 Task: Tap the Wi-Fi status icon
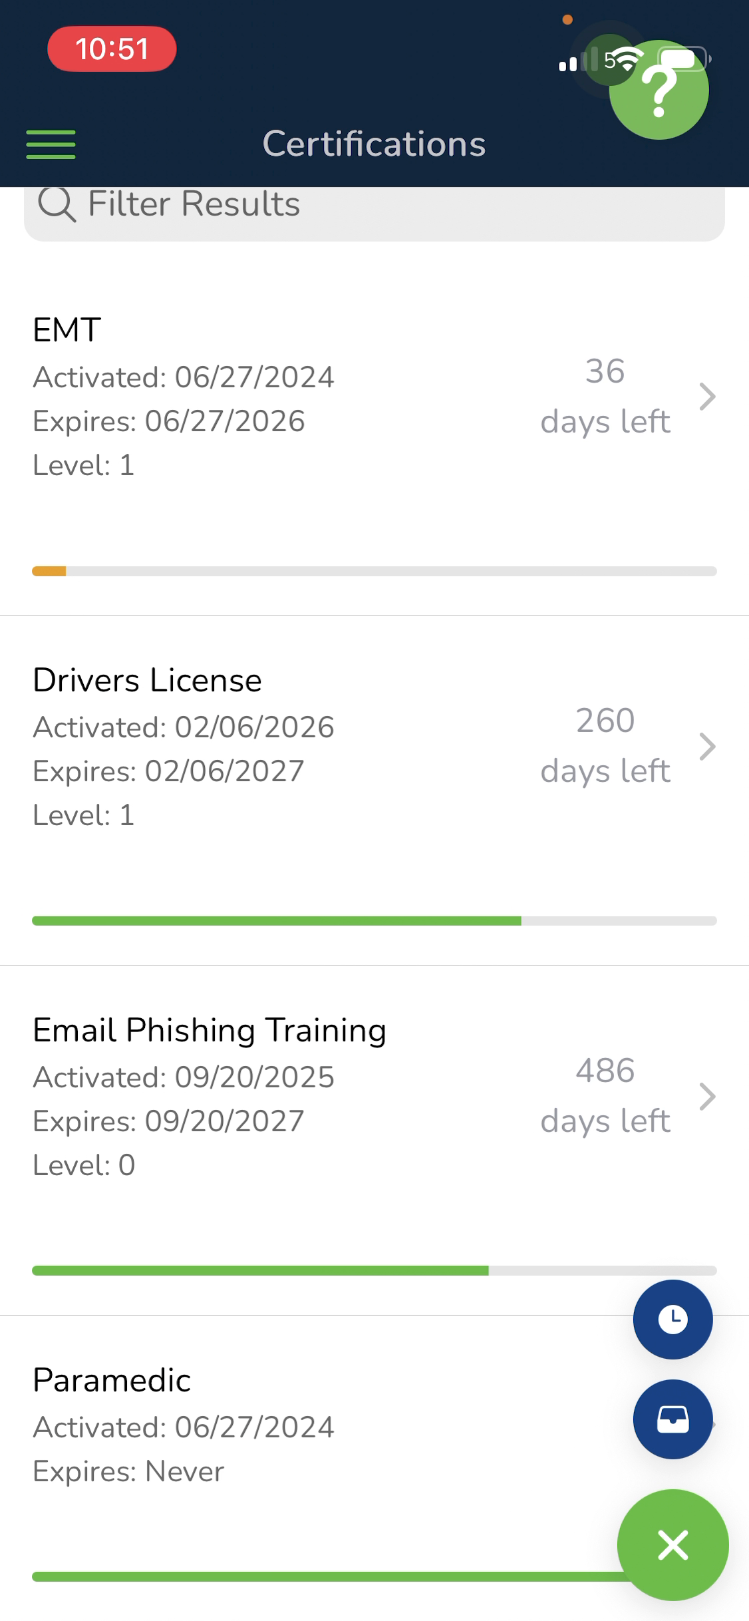click(625, 61)
